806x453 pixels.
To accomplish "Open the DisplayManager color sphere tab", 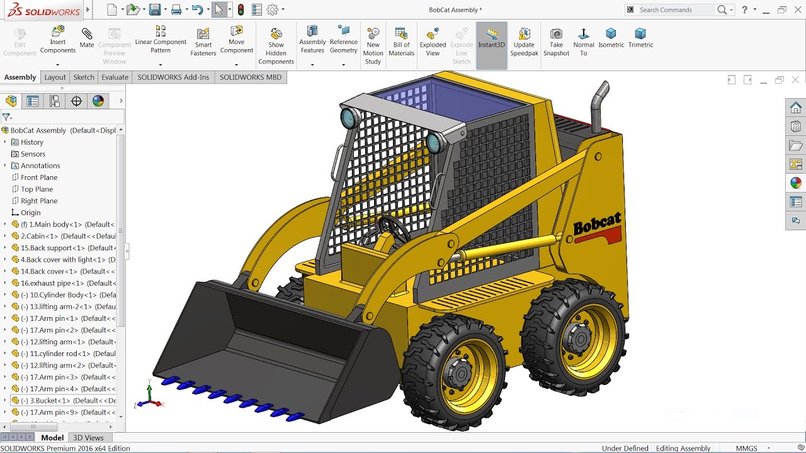I will (98, 101).
